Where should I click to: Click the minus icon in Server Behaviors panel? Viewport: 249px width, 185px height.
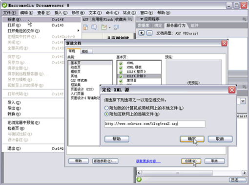coord(149,33)
